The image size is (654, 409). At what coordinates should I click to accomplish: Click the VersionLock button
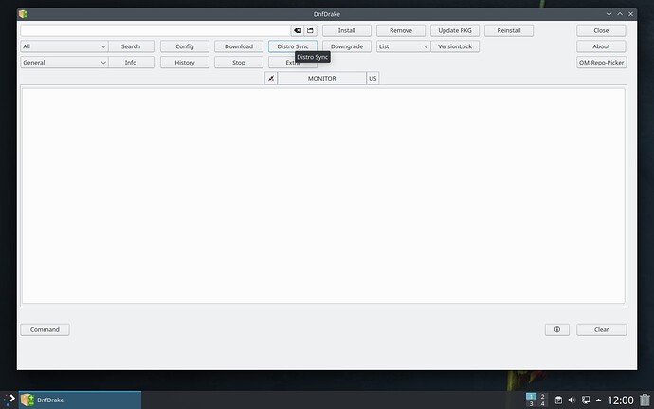455,46
